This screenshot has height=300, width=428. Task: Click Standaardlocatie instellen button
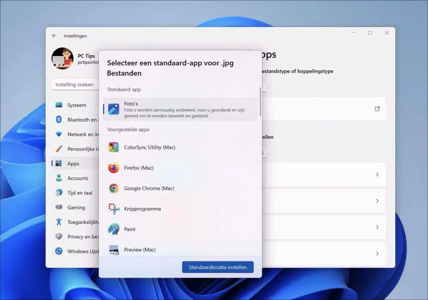(217, 267)
